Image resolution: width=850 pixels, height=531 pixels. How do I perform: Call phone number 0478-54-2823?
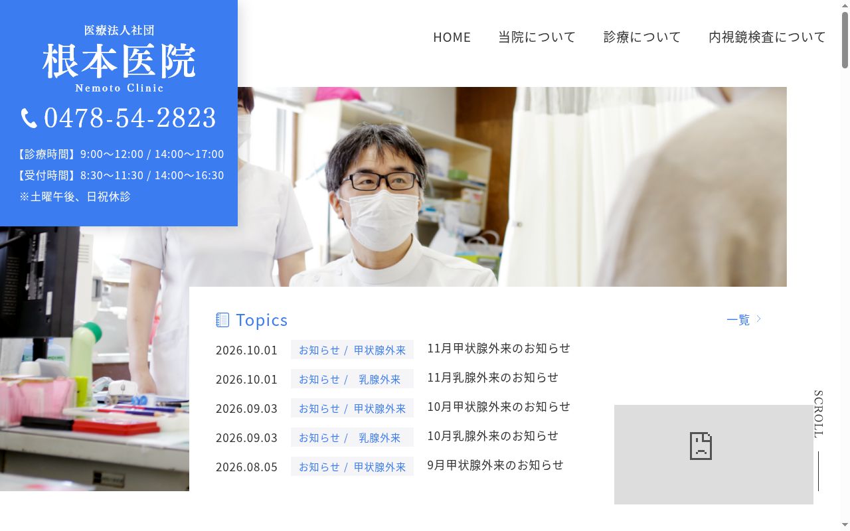click(x=130, y=118)
